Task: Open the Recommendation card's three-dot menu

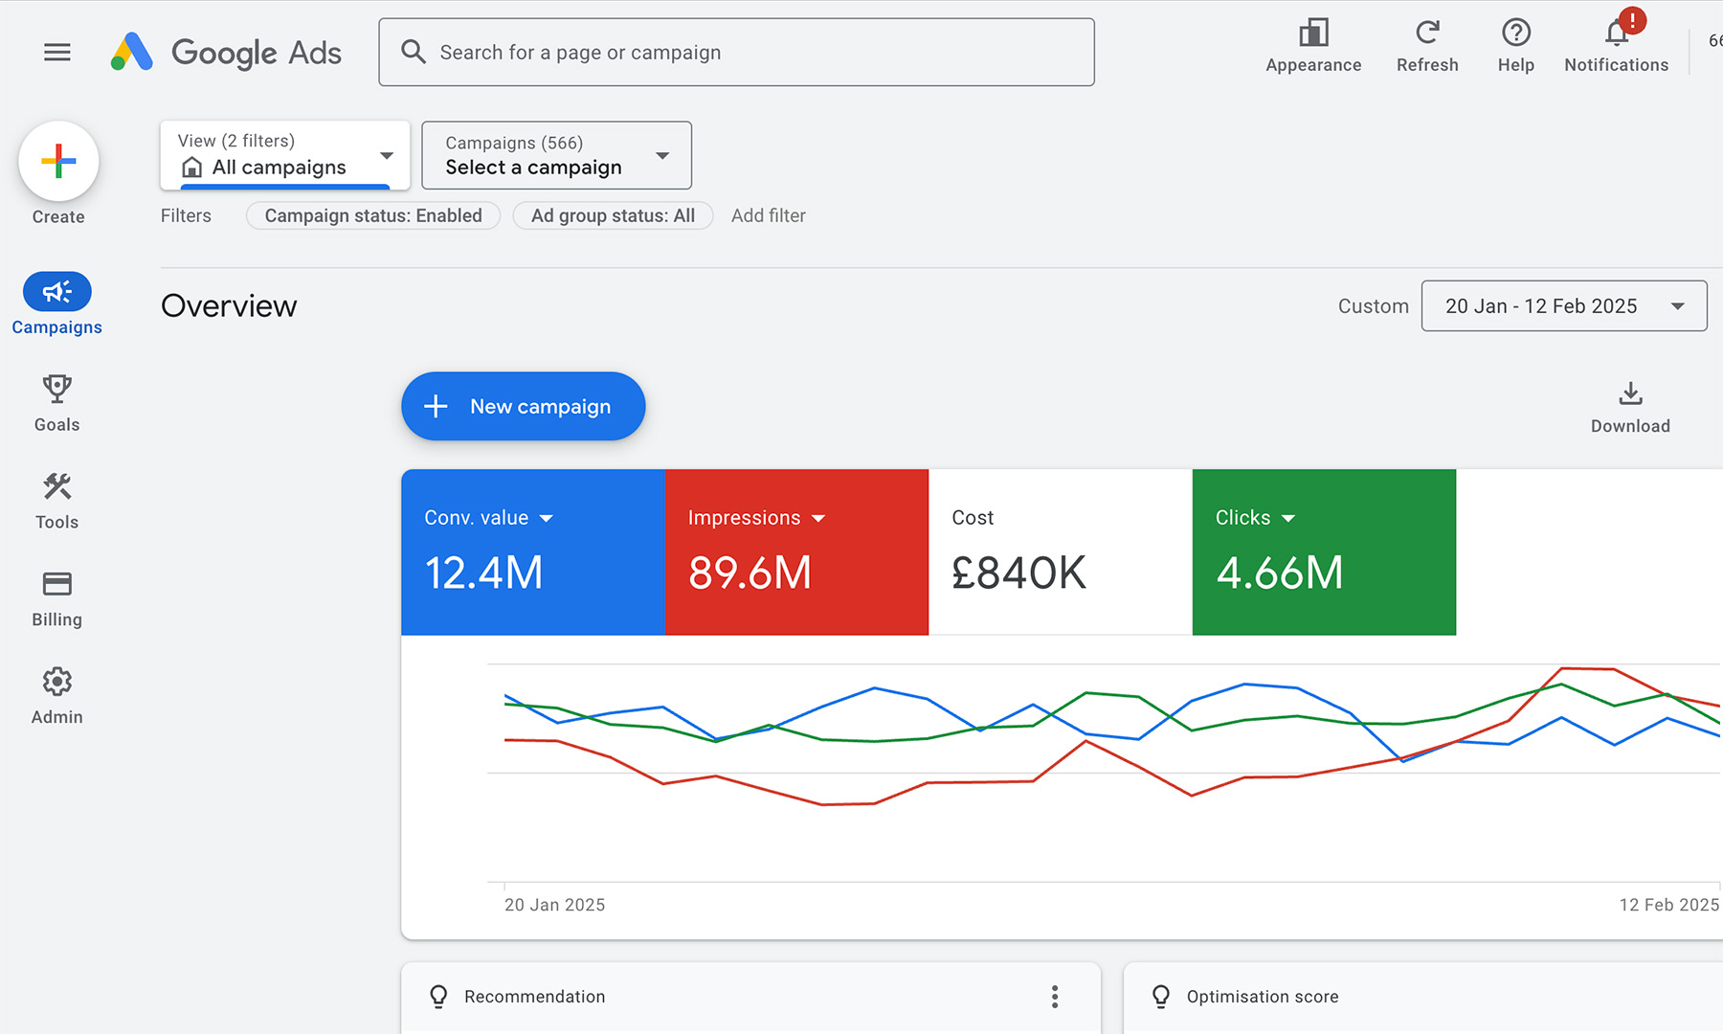Action: point(1054,997)
